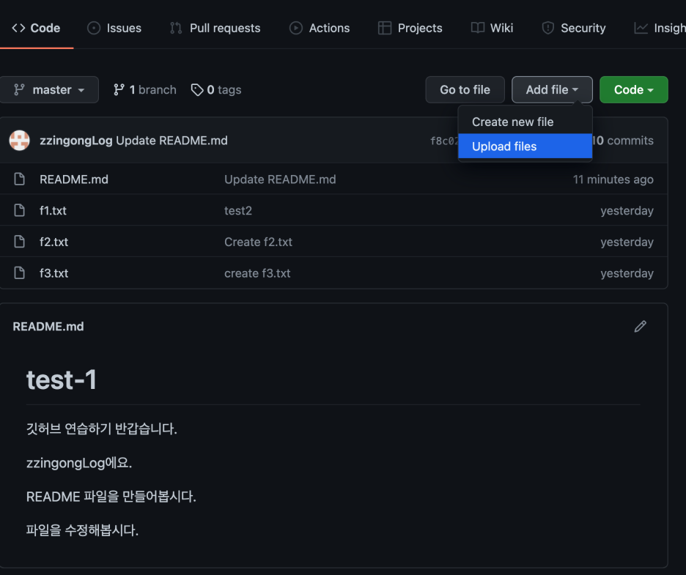
Task: Click the line zzingongLog에요. in README
Action: (x=79, y=463)
